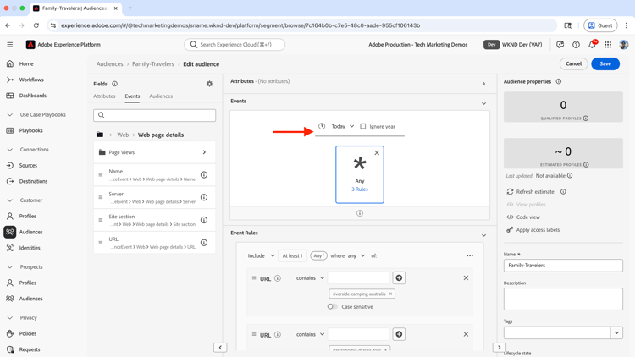Open the hamburger navigation menu
635x357 pixels.
pyautogui.click(x=9, y=45)
